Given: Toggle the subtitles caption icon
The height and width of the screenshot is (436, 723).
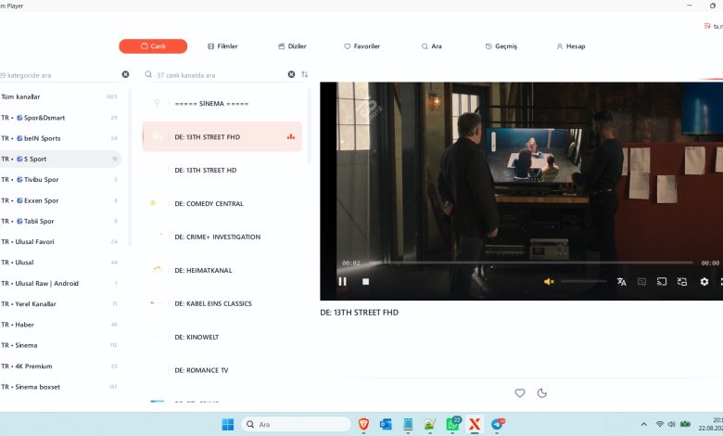Looking at the screenshot, I should pyautogui.click(x=641, y=281).
